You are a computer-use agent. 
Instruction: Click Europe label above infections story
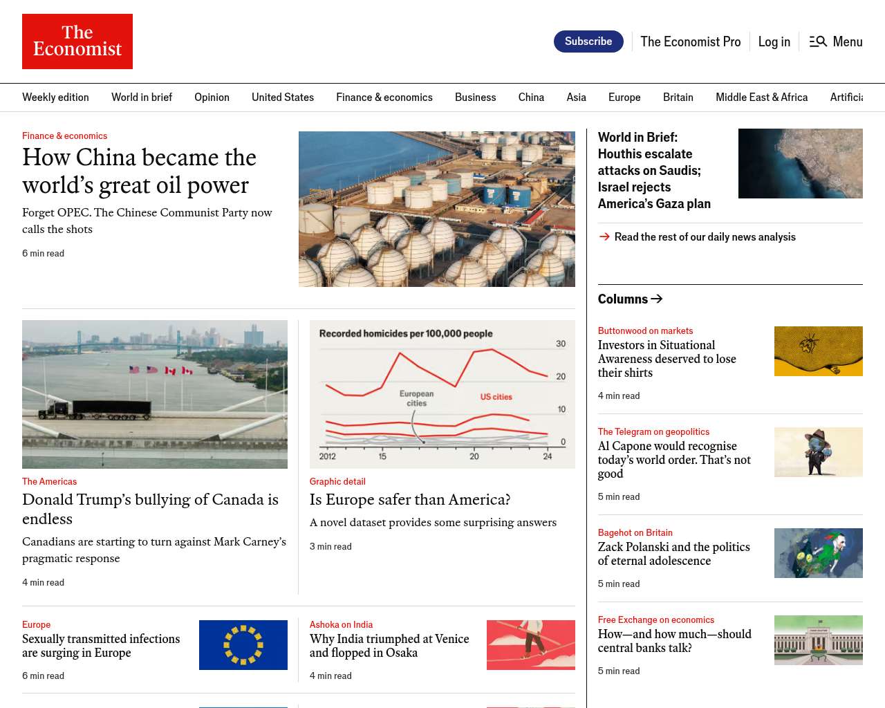(x=36, y=625)
